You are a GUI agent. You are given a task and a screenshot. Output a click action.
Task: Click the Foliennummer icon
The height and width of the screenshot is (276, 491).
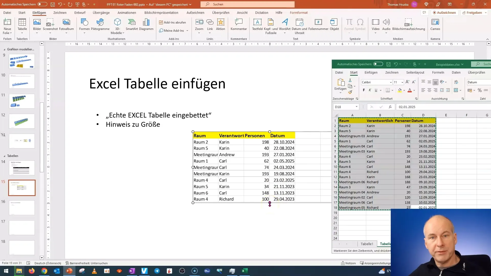pyautogui.click(x=318, y=22)
